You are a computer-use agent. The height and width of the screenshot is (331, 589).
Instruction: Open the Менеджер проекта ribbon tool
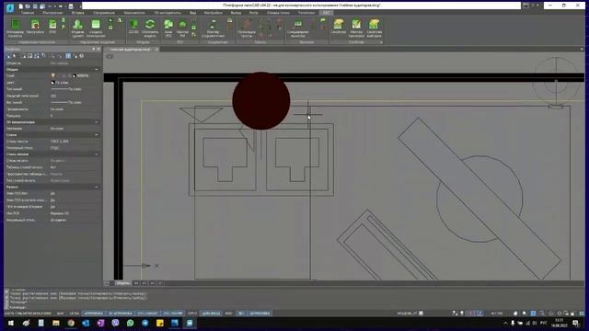pos(15,28)
